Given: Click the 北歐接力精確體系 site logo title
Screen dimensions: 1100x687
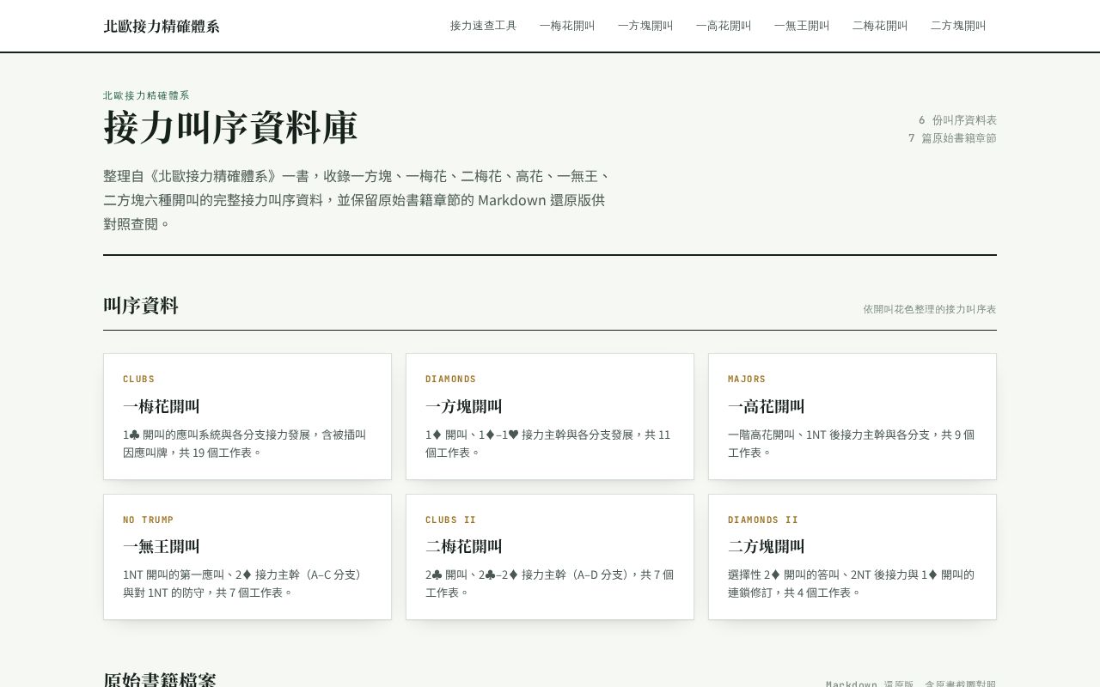Looking at the screenshot, I should pos(162,26).
